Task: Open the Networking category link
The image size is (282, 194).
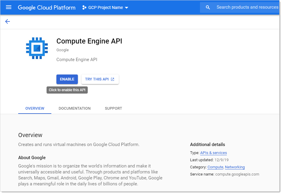Action: [235, 167]
